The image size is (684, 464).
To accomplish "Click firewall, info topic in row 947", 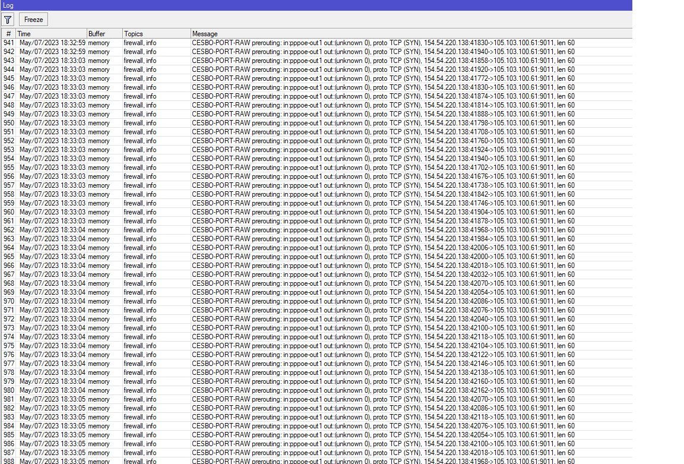I will tap(140, 96).
